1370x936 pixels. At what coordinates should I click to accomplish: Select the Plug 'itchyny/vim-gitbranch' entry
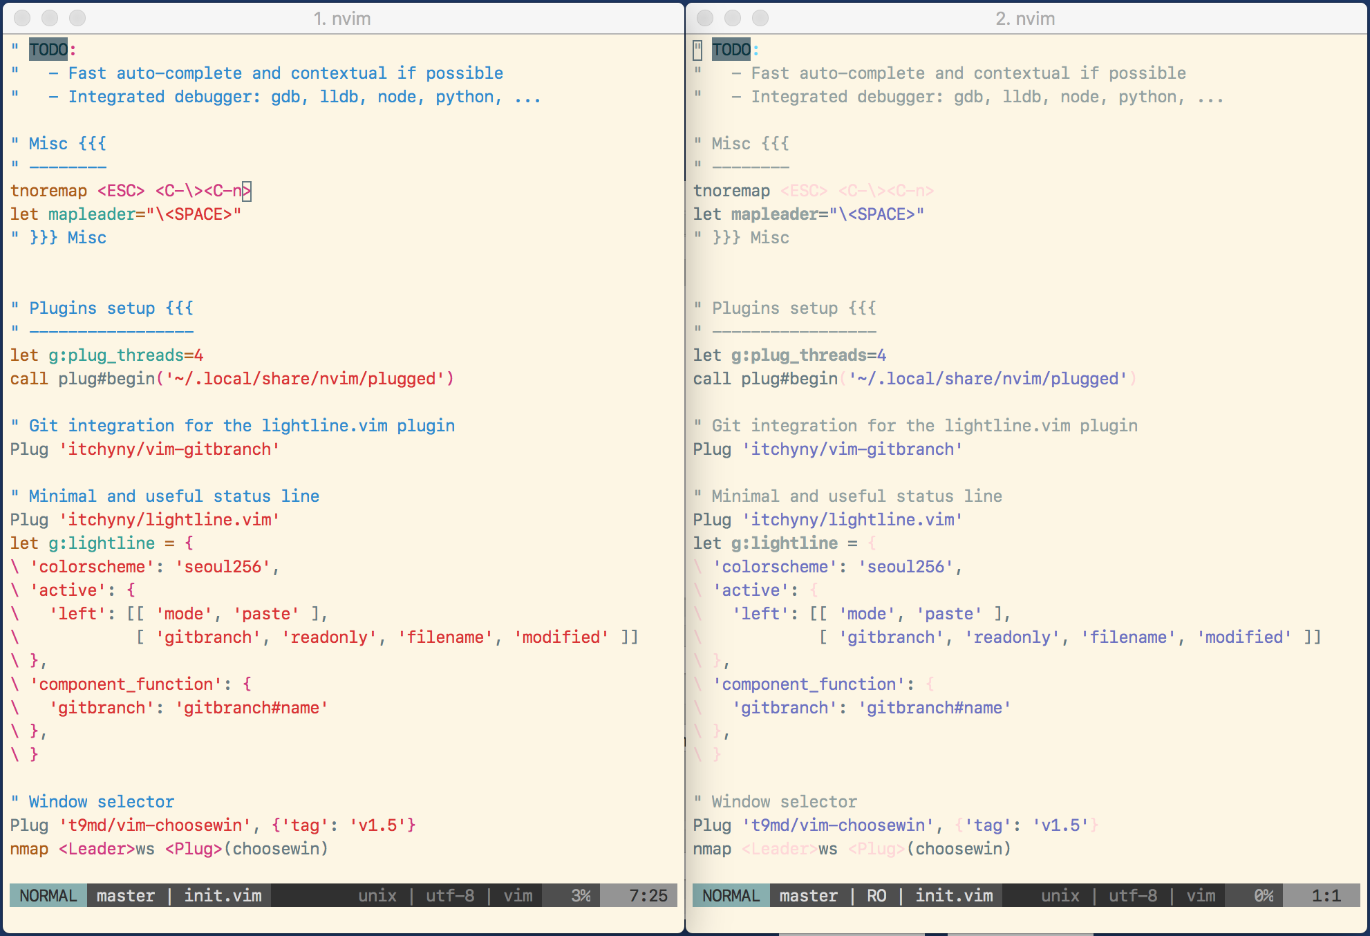[x=145, y=449]
